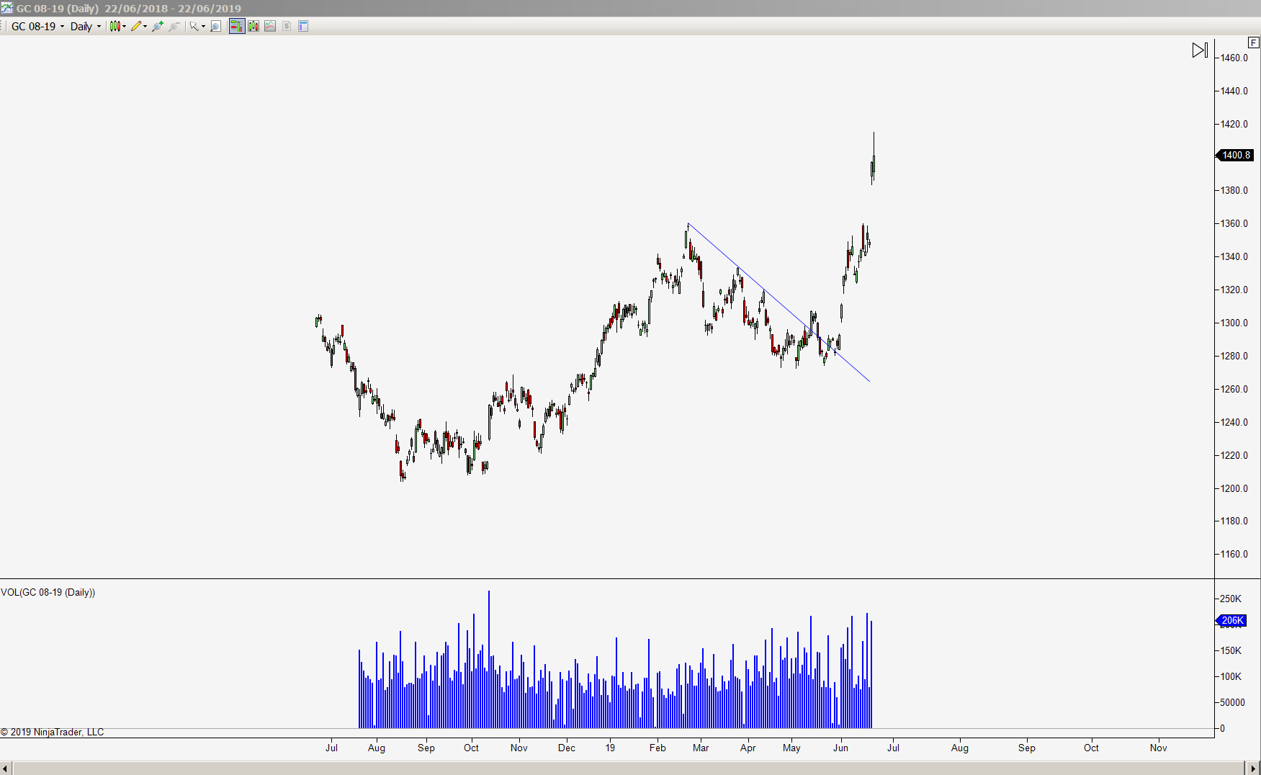Click the Feb label on time axis
This screenshot has width=1261, height=775.
(x=658, y=748)
